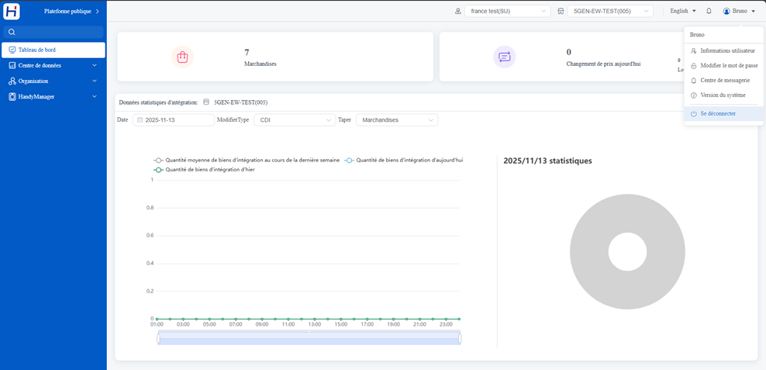Click Se déconnecter to log out

point(724,113)
